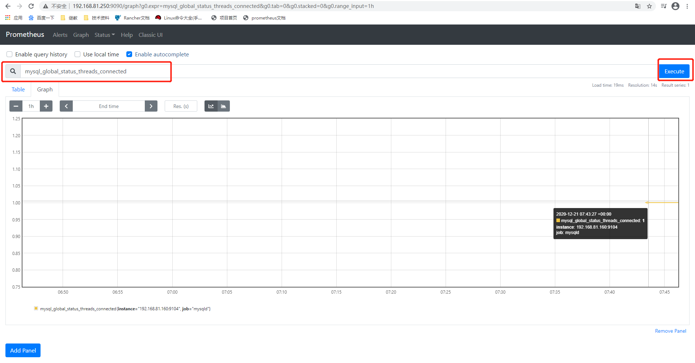Click the Add Panel button

tap(22, 350)
